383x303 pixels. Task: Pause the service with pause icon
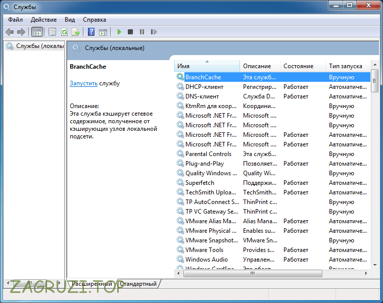point(142,32)
